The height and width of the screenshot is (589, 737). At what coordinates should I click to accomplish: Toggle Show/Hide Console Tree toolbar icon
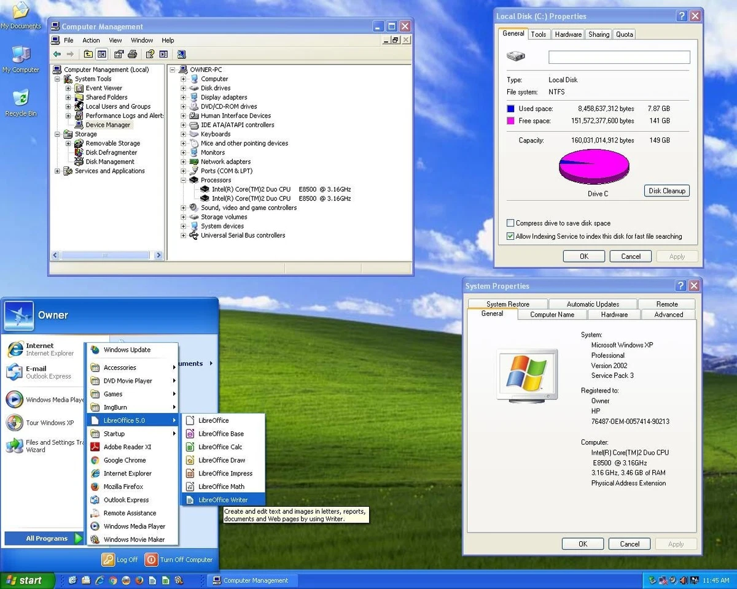click(x=102, y=54)
